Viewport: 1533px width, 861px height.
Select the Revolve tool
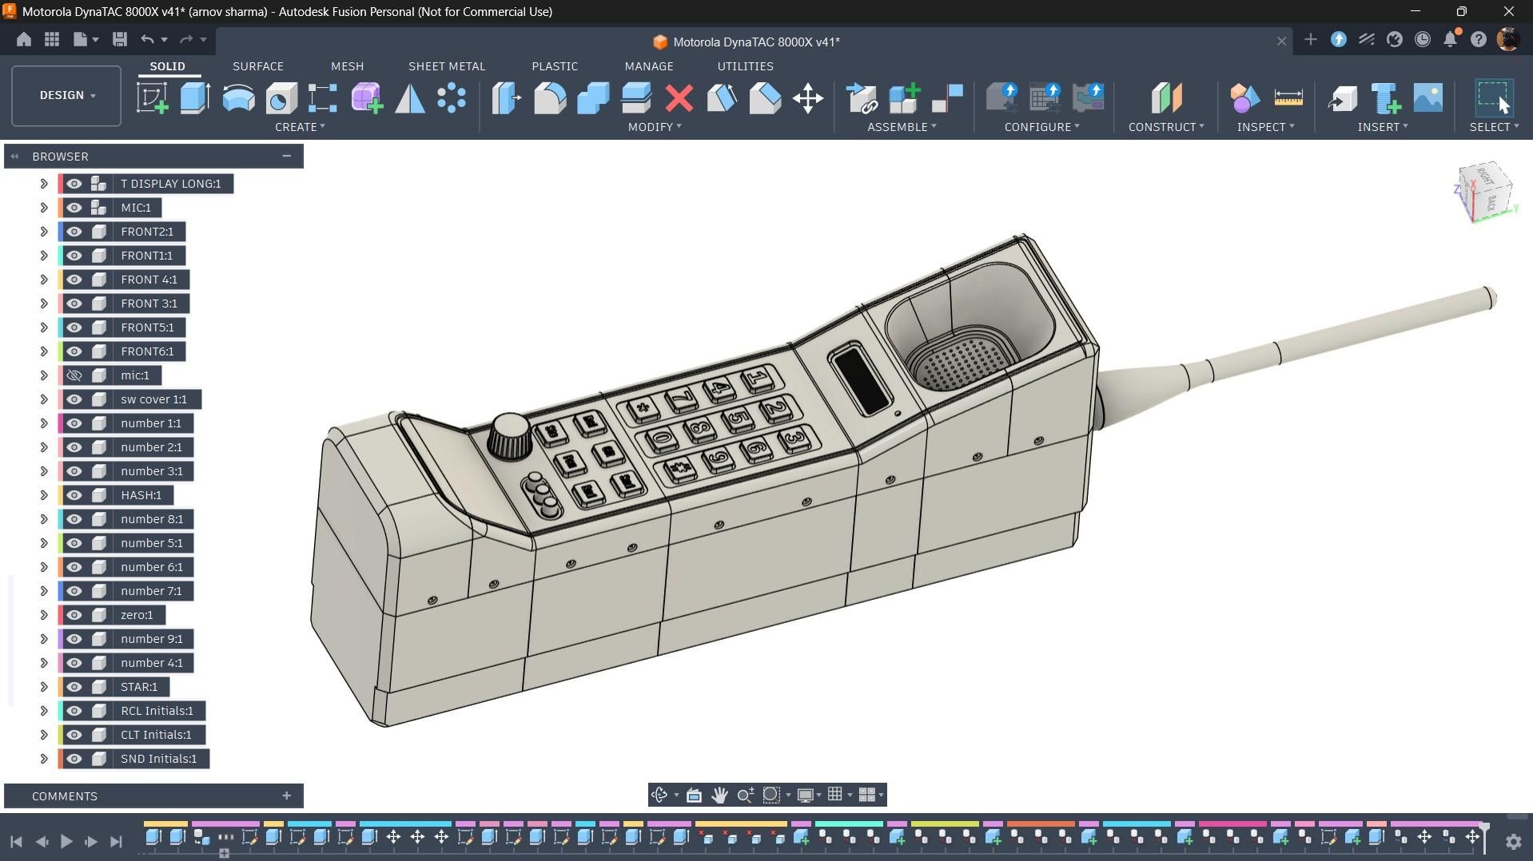[238, 98]
